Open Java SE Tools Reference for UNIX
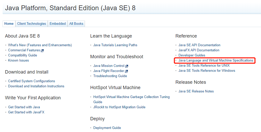Viewport: 261px width, 132px height. (x=204, y=66)
